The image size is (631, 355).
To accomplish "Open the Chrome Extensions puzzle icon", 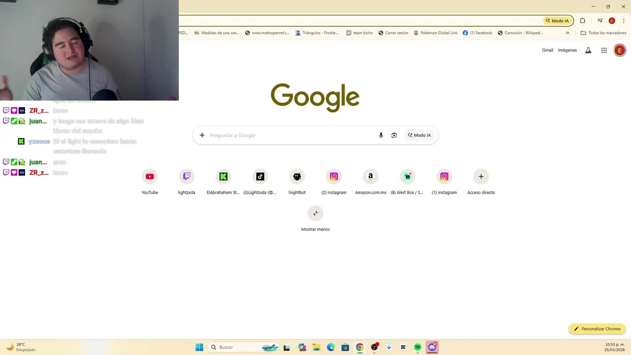I will [582, 21].
